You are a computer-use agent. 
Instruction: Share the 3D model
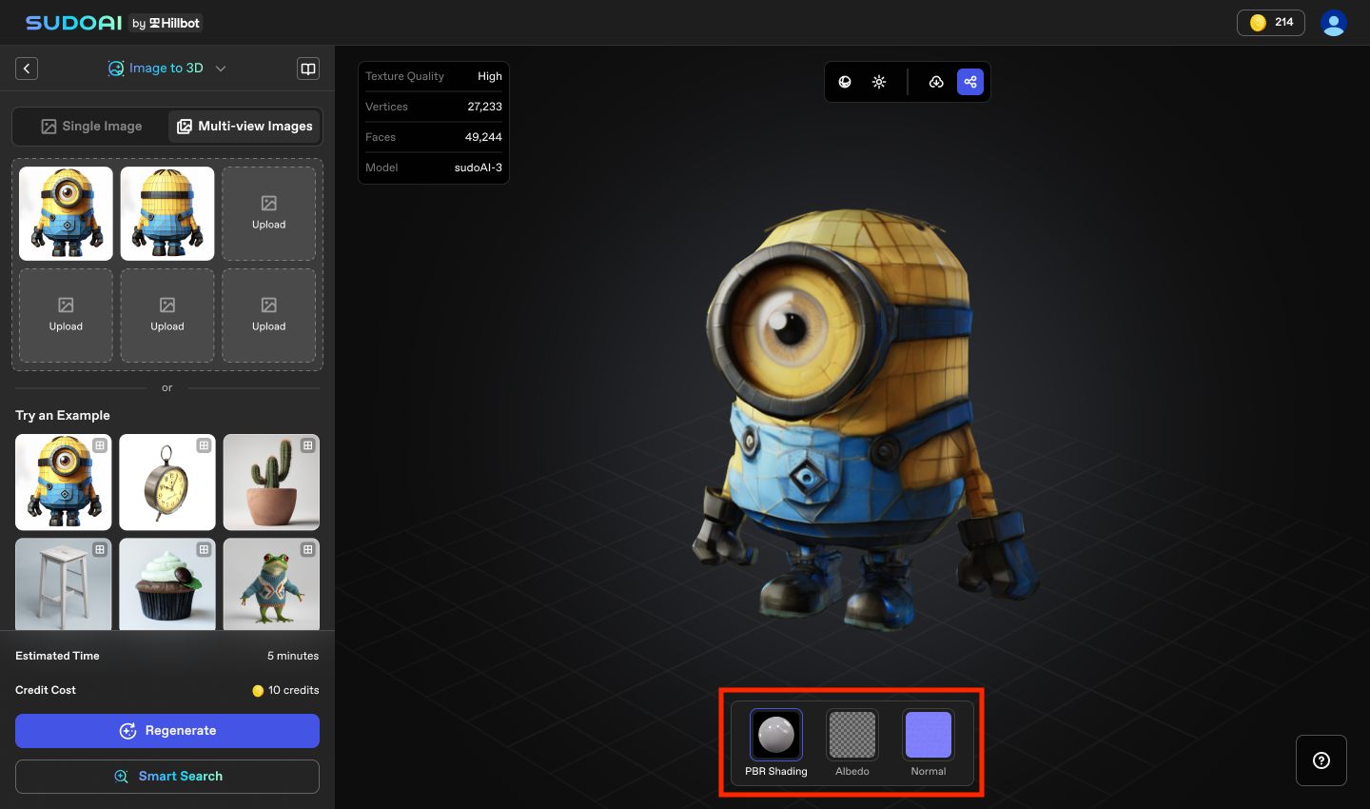[970, 82]
